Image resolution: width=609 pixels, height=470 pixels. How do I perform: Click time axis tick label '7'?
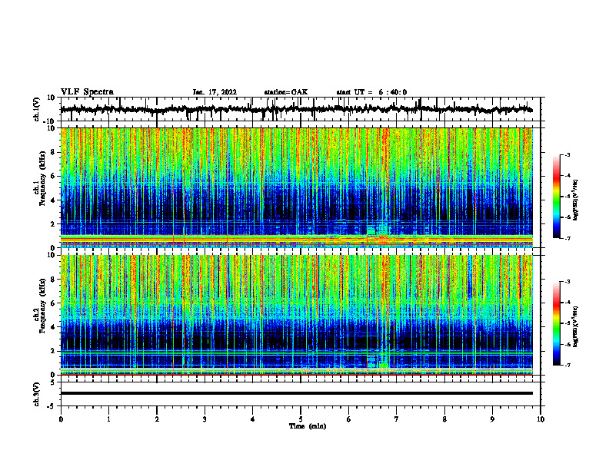pos(397,419)
